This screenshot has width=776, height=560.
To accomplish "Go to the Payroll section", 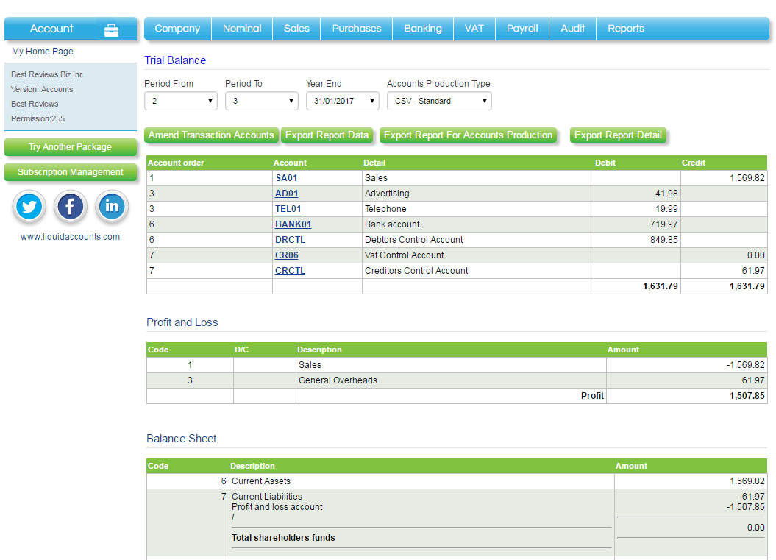I will click(522, 28).
